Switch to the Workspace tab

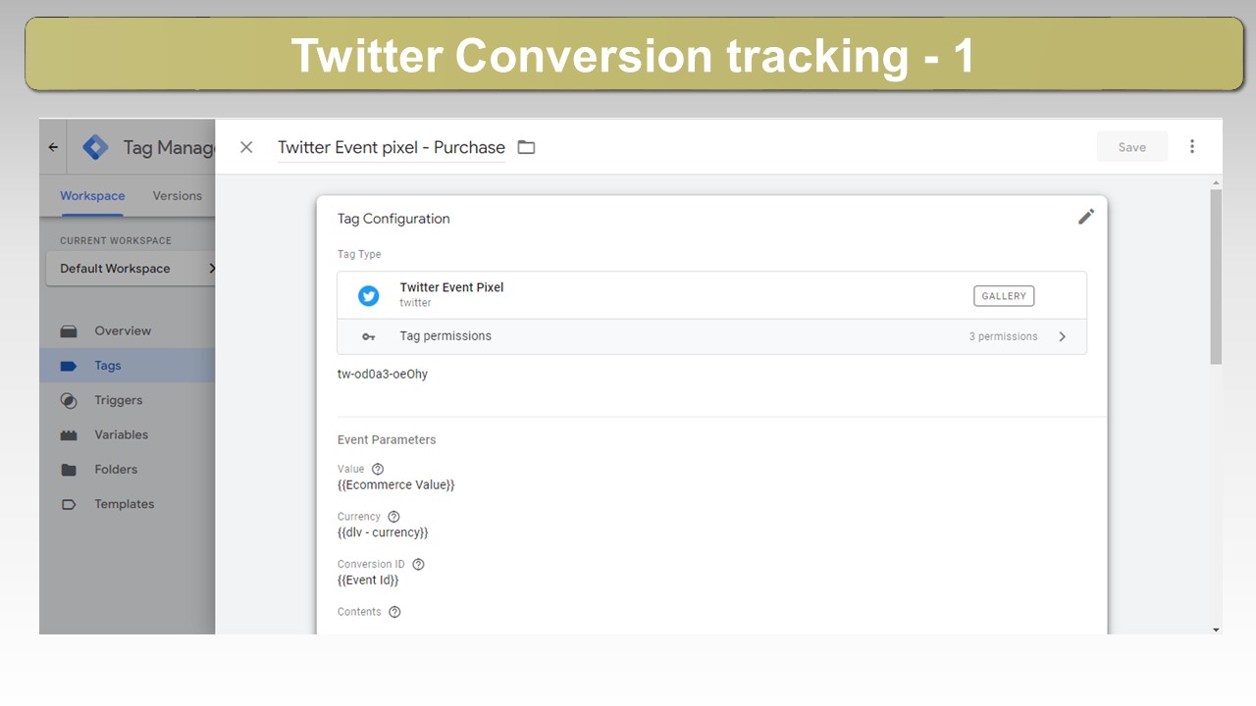tap(92, 195)
